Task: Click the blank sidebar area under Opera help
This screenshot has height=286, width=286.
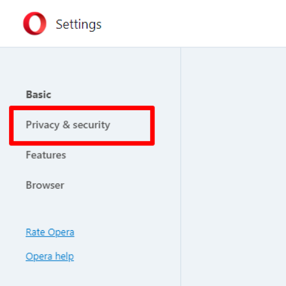Action: click(x=90, y=274)
